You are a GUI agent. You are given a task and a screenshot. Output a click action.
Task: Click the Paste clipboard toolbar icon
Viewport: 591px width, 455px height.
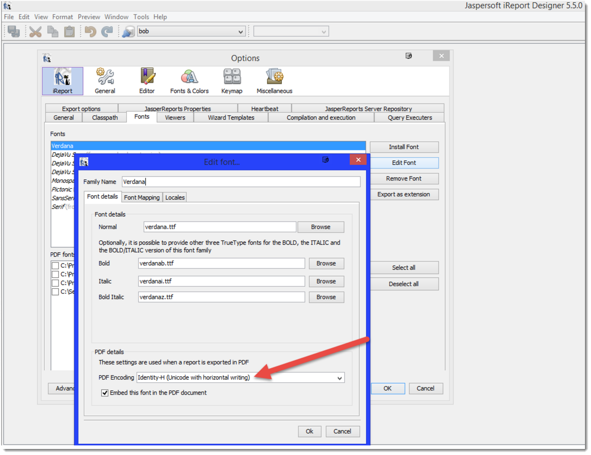point(70,31)
